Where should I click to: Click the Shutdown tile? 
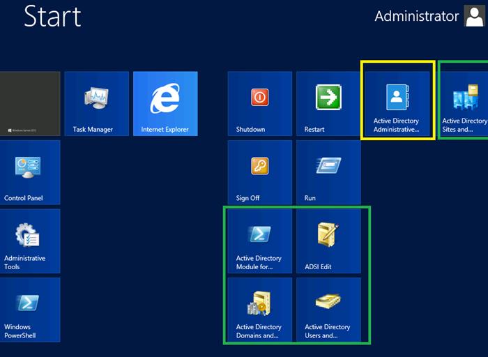[260, 104]
